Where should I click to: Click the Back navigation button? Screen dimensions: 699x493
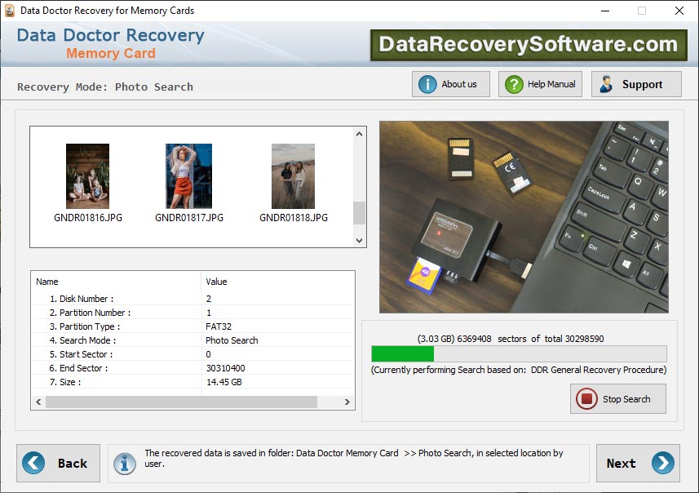pyautogui.click(x=58, y=463)
